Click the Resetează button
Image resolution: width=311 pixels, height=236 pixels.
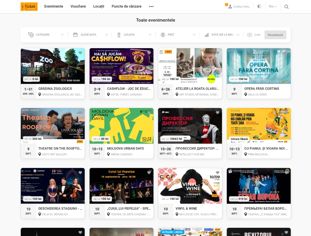275,35
